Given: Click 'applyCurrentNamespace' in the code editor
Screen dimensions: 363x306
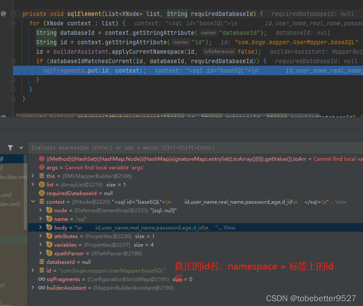Looking at the screenshot, I should (x=148, y=52).
